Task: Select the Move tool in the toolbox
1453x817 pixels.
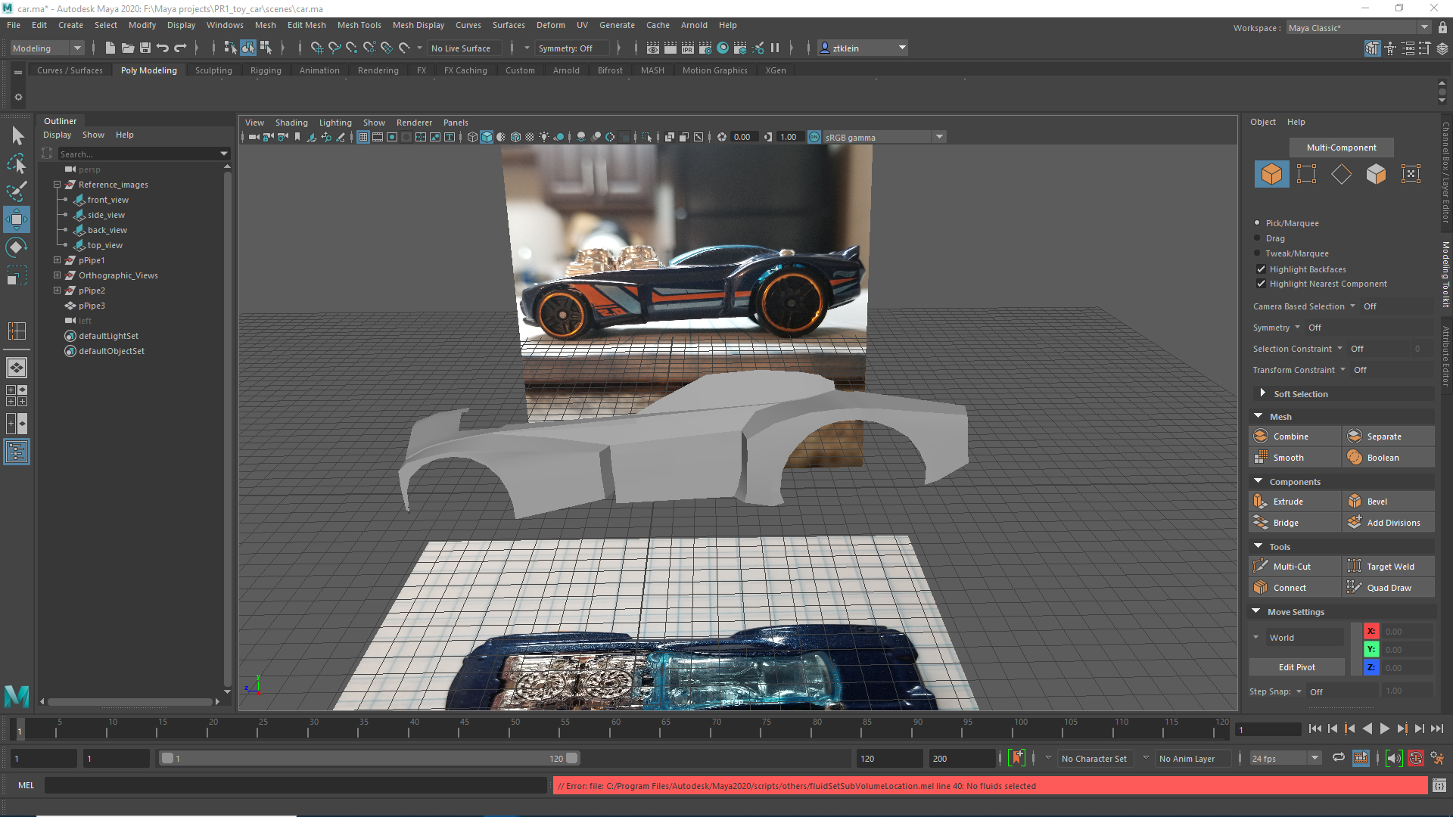Action: [17, 219]
